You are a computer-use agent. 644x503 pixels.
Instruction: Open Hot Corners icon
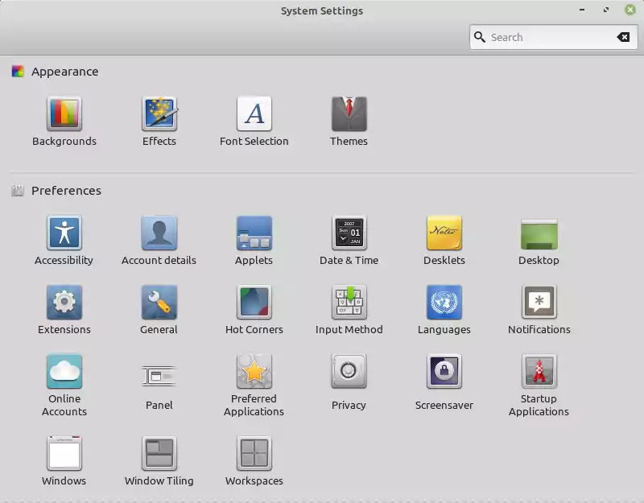pos(254,303)
